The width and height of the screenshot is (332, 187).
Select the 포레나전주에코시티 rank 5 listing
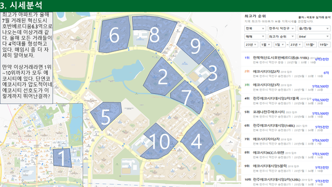286,114
